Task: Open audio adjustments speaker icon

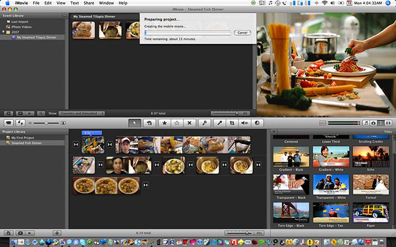Action: pos(244,123)
